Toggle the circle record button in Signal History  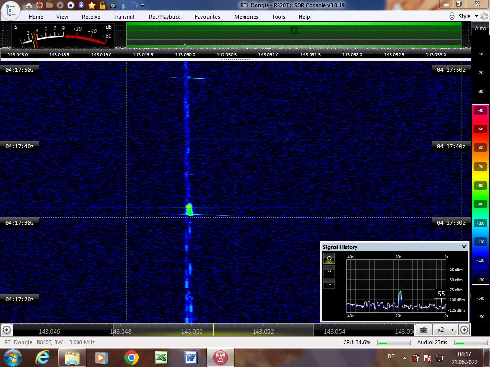(x=329, y=259)
